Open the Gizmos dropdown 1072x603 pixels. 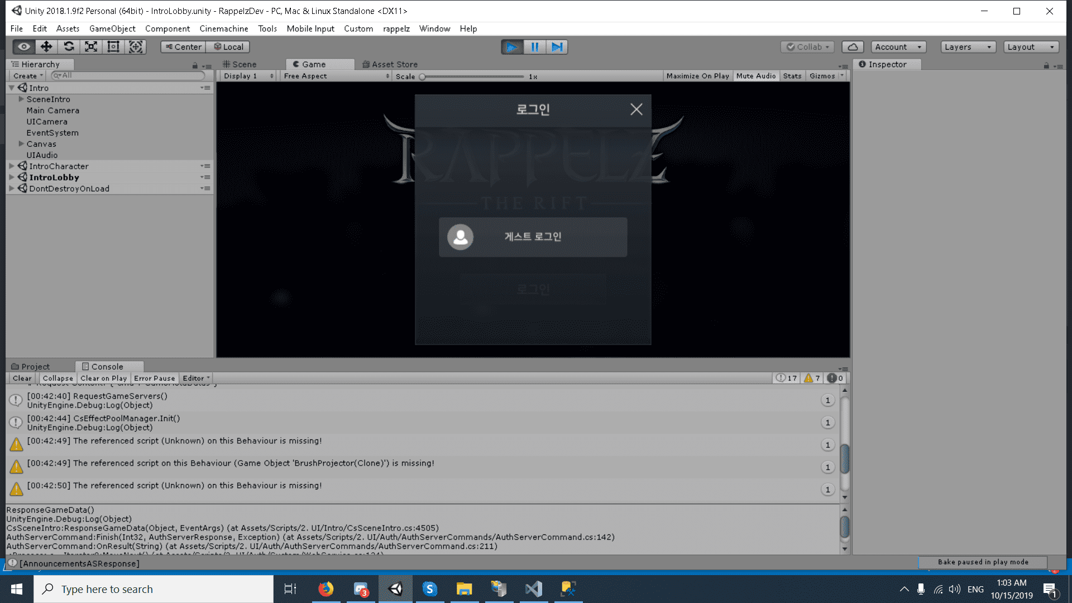826,76
